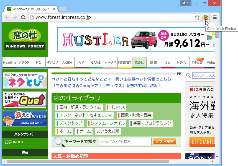This screenshot has height=166, width=238.
Task: Click the forward navigation arrow
Action: [x=15, y=17]
